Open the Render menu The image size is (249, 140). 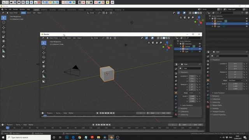(x=16, y=9)
